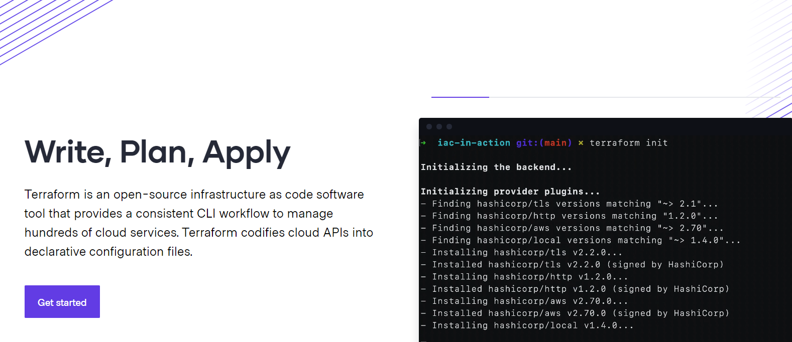Click the purple carousel progress indicator

(460, 97)
